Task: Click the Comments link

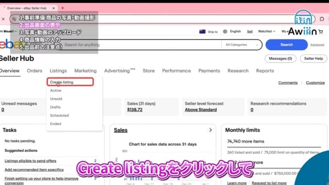Action: pos(288,83)
